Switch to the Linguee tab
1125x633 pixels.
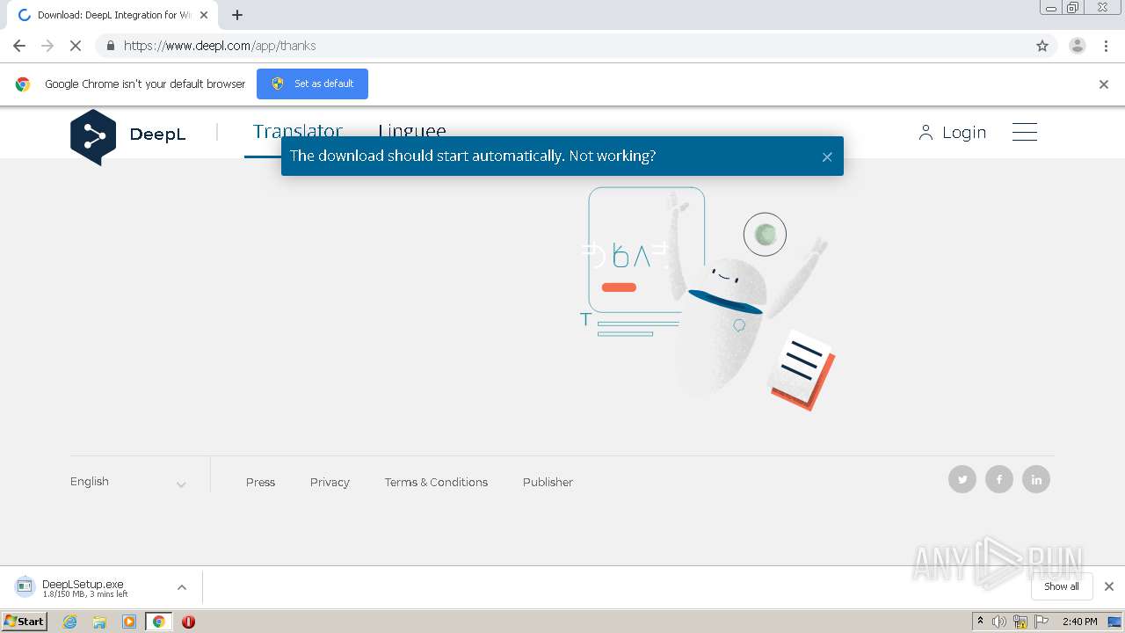tap(412, 131)
